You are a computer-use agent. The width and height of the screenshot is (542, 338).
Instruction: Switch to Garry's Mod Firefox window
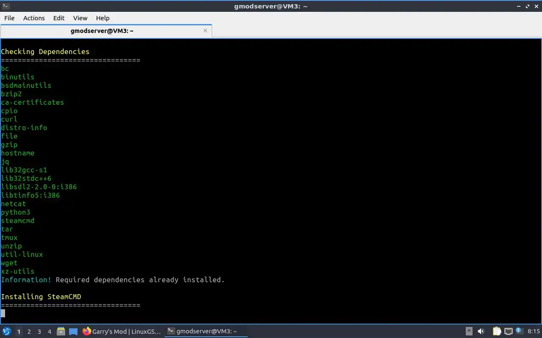click(122, 331)
